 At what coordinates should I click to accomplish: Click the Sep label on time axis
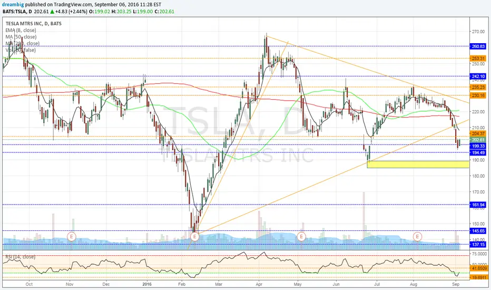coord(456,284)
